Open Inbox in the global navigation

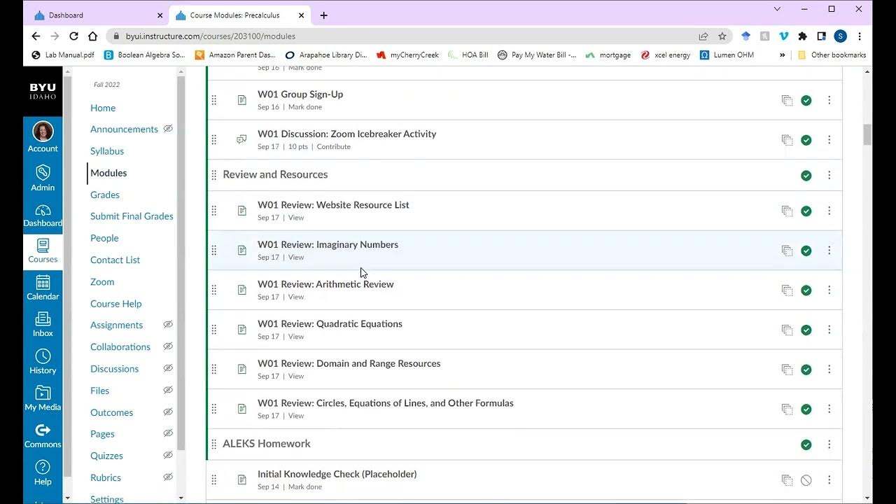pyautogui.click(x=43, y=323)
